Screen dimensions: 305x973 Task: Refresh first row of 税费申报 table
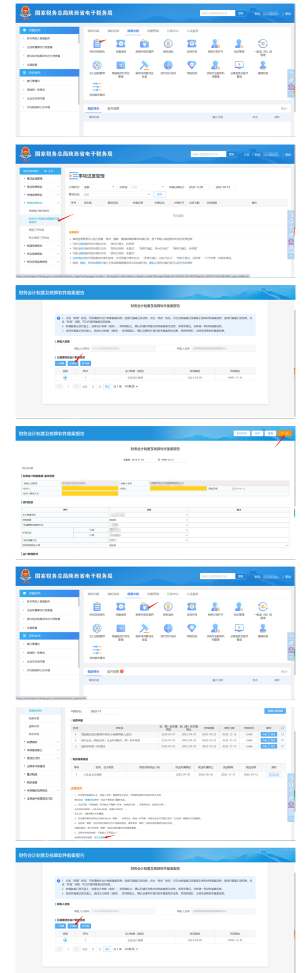click(x=282, y=734)
